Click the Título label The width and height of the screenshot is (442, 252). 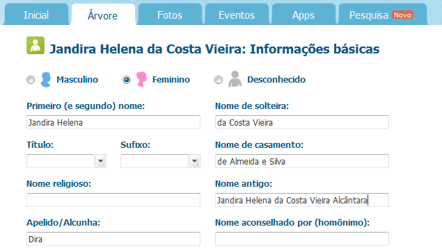pos(40,145)
